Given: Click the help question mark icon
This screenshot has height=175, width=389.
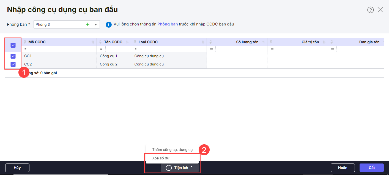Looking at the screenshot, I should (x=370, y=10).
